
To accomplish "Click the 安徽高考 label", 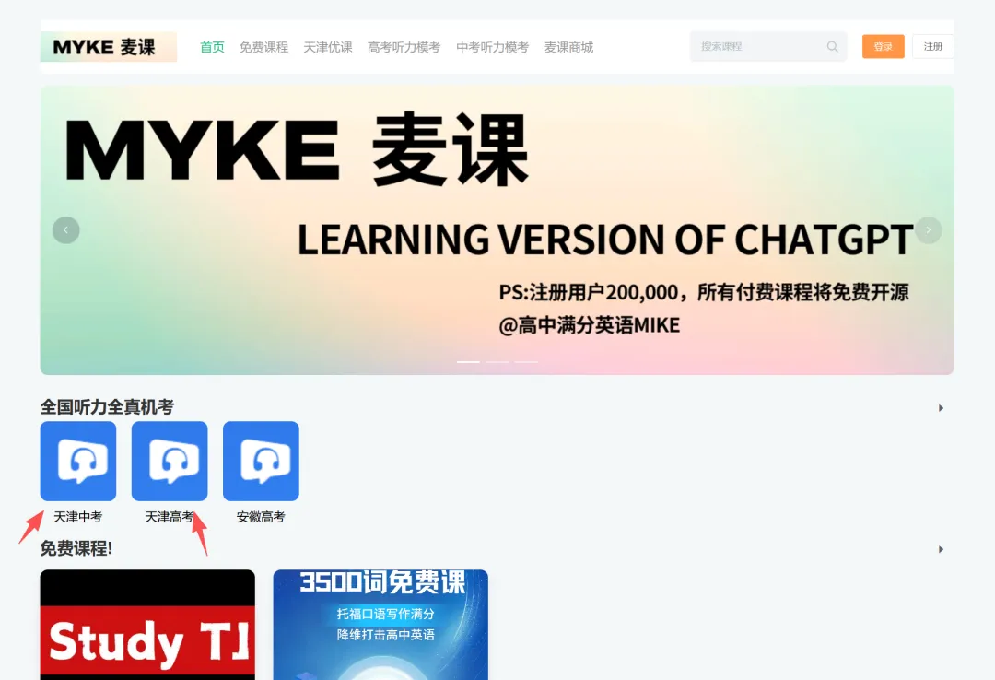I will [261, 517].
